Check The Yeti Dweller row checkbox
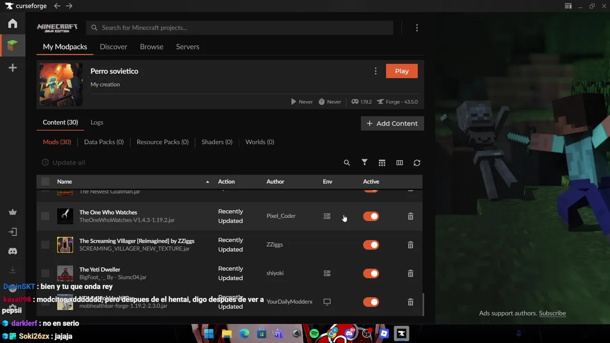Viewport: 610px width, 343px height. 45,273
